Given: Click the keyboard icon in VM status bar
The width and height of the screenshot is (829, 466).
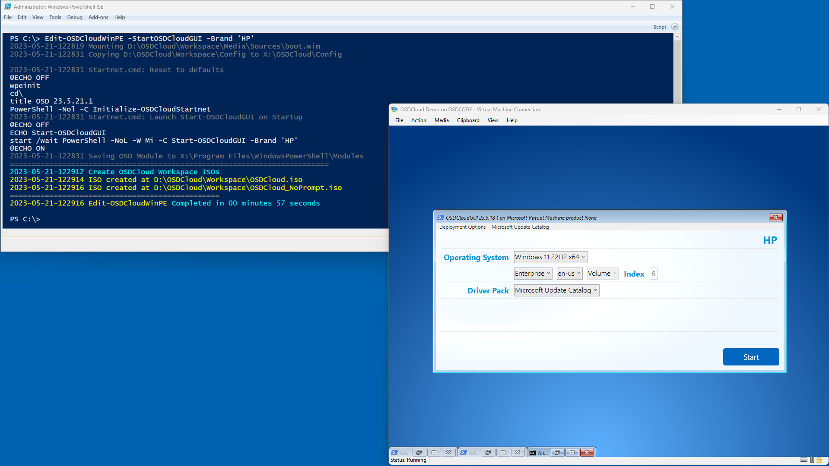Looking at the screenshot, I should [804, 460].
